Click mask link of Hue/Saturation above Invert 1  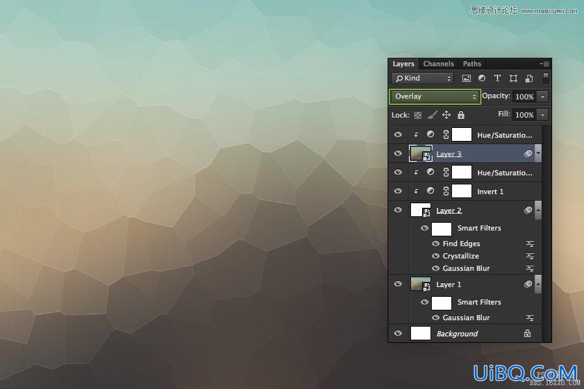click(x=446, y=172)
